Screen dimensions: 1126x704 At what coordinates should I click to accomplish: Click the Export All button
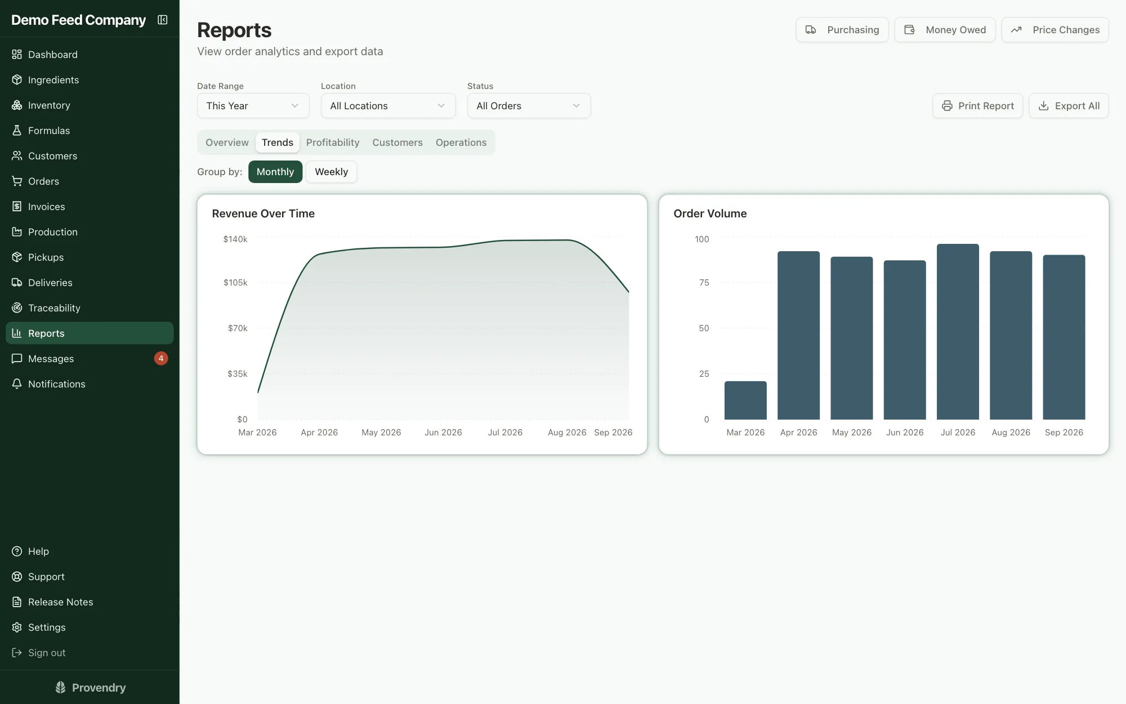tap(1069, 106)
